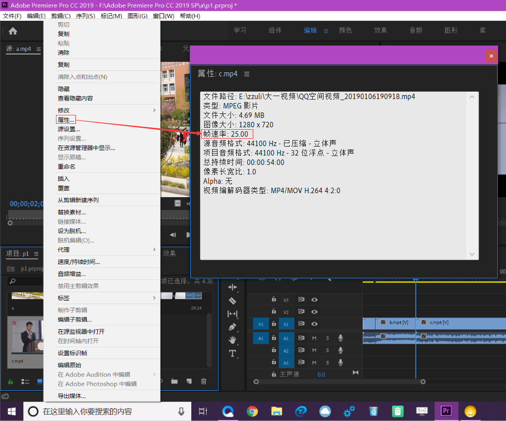Select the Track Select move tool icon

click(x=232, y=287)
